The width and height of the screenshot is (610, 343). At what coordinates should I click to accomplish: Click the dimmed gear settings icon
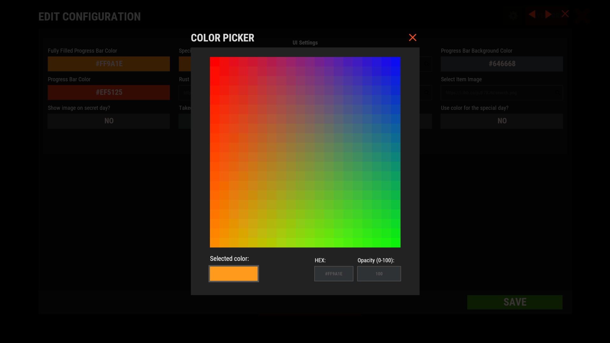click(513, 16)
